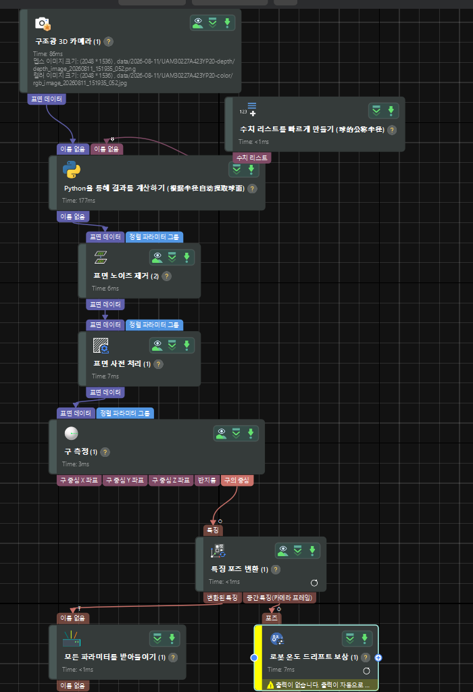Select the 구의 중심 output port
Viewport: 473px width, 692px height.
click(237, 480)
